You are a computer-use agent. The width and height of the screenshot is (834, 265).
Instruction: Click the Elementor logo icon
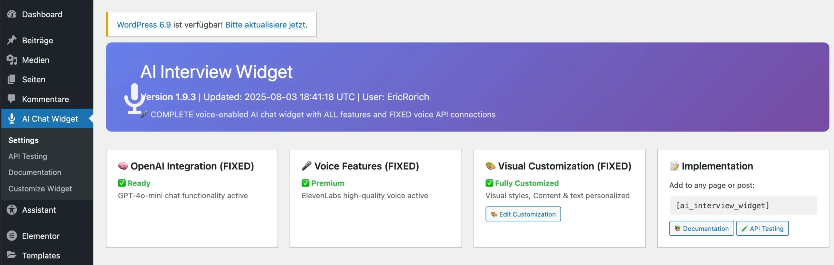point(12,236)
